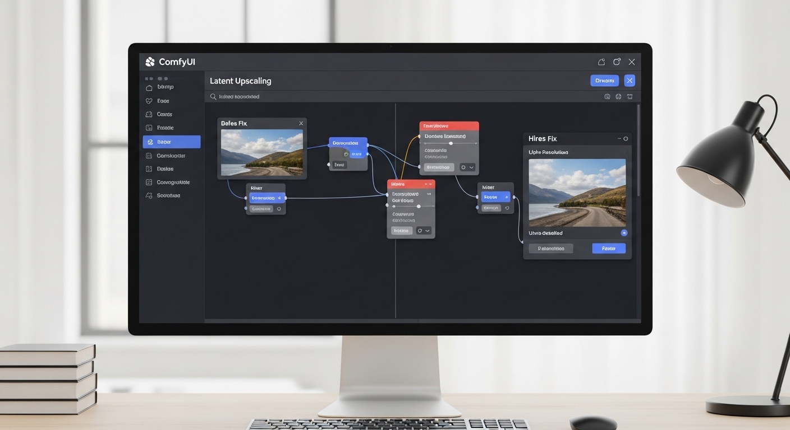Toggle the circle control in the red Fewtlewe node
This screenshot has height=430, width=790.
pyautogui.click(x=463, y=167)
